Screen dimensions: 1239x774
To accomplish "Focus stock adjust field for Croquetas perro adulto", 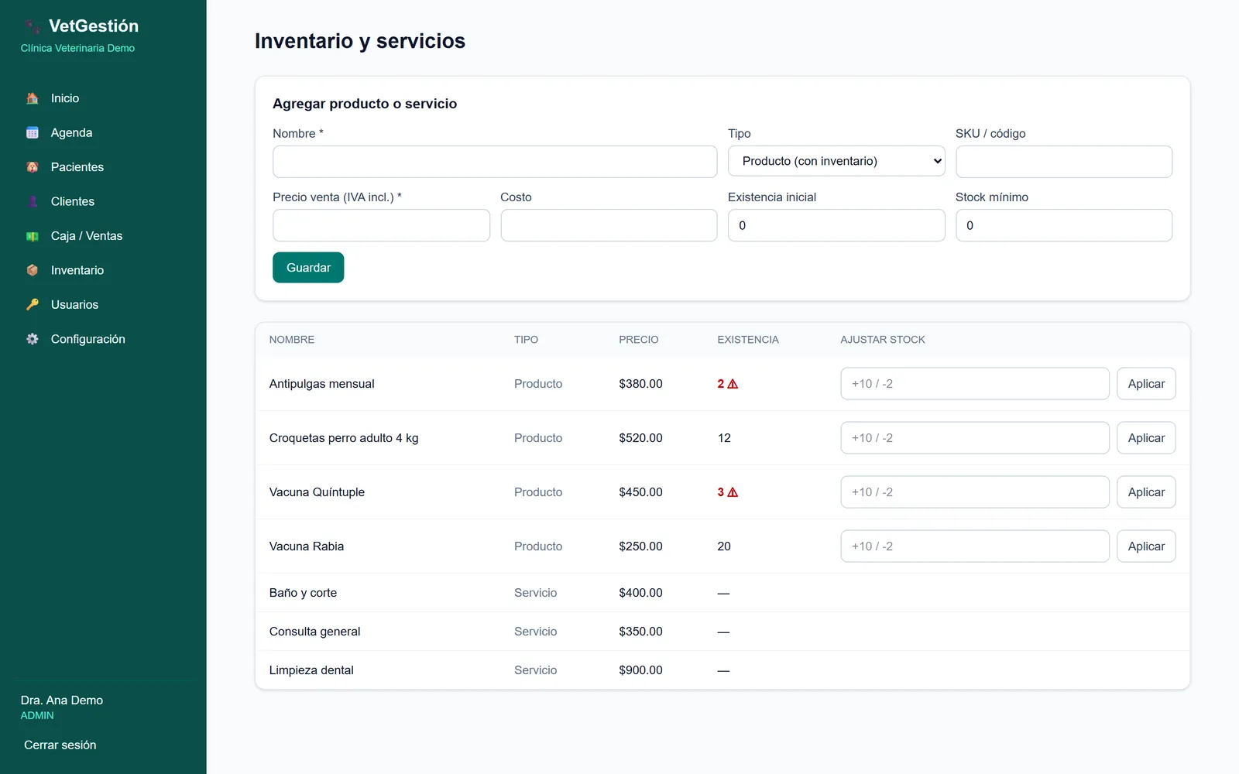I will [975, 438].
